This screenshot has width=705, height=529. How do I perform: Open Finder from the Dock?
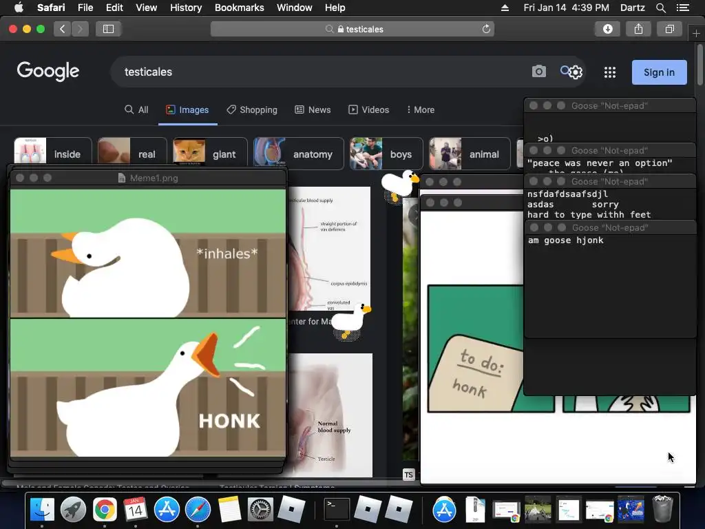point(42,510)
